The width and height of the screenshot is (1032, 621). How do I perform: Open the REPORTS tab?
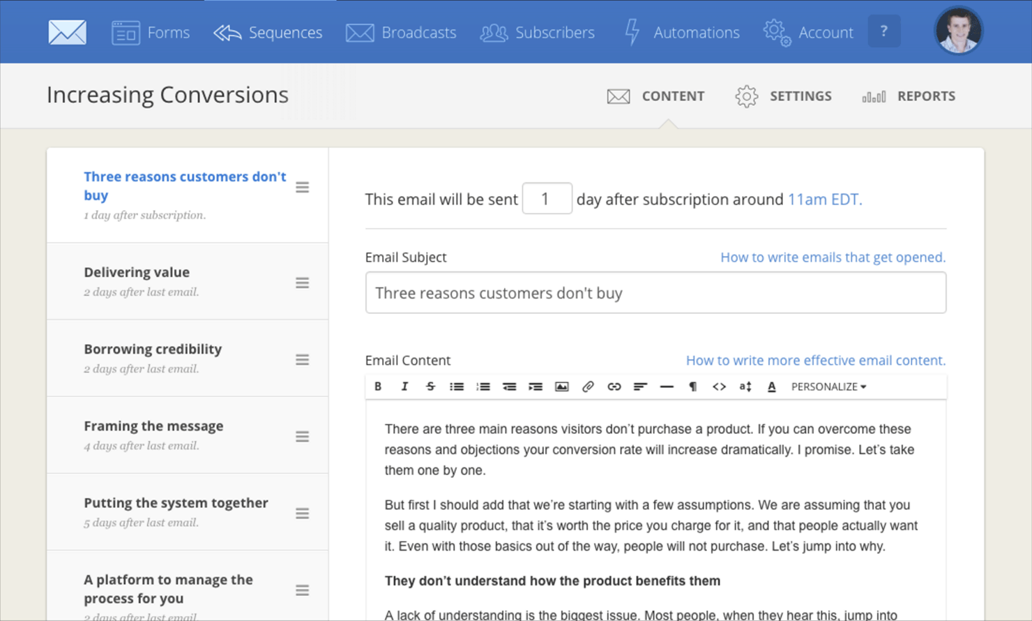coord(909,96)
